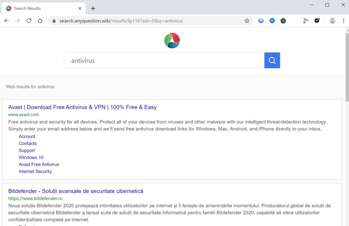
Task: Click the 'Web results for antivirus' text
Action: (x=30, y=87)
